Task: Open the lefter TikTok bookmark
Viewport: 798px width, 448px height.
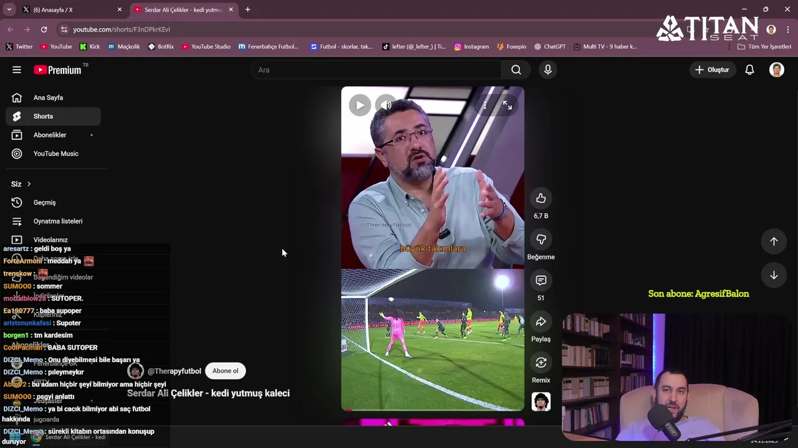Action: click(x=414, y=47)
